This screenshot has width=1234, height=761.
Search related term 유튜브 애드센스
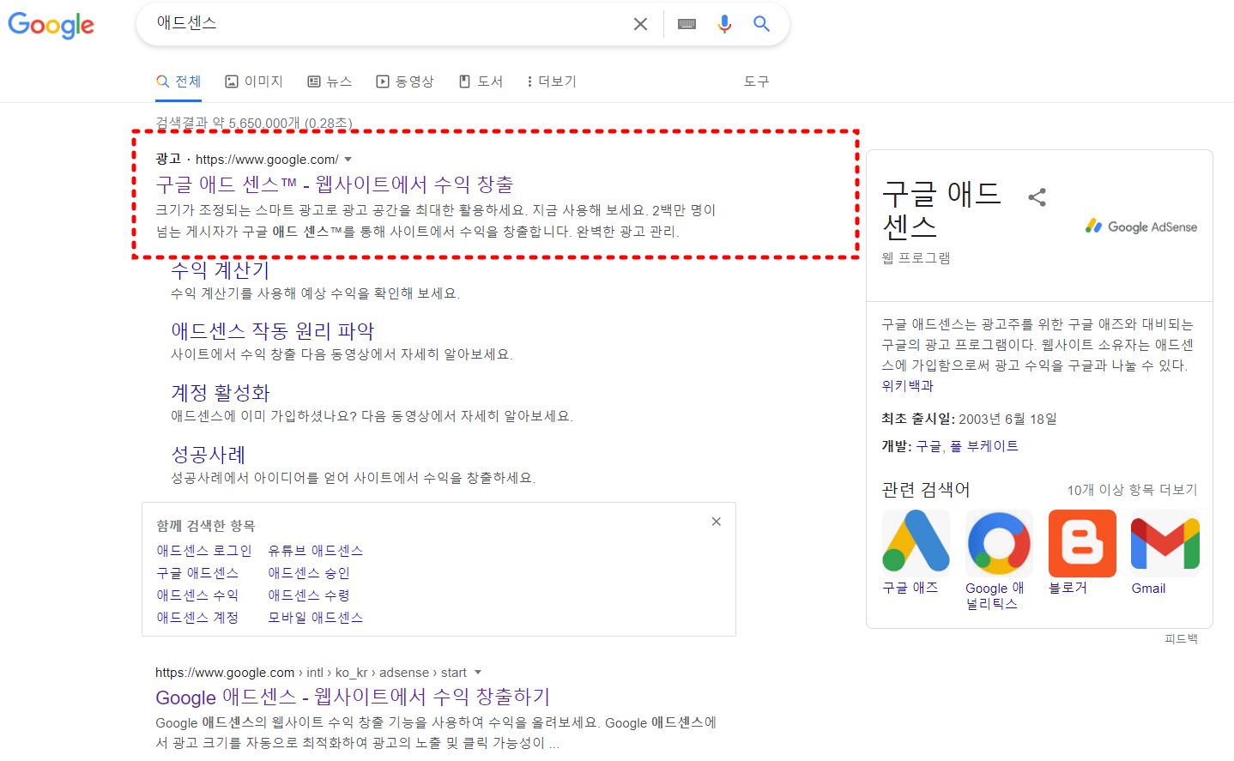[316, 551]
